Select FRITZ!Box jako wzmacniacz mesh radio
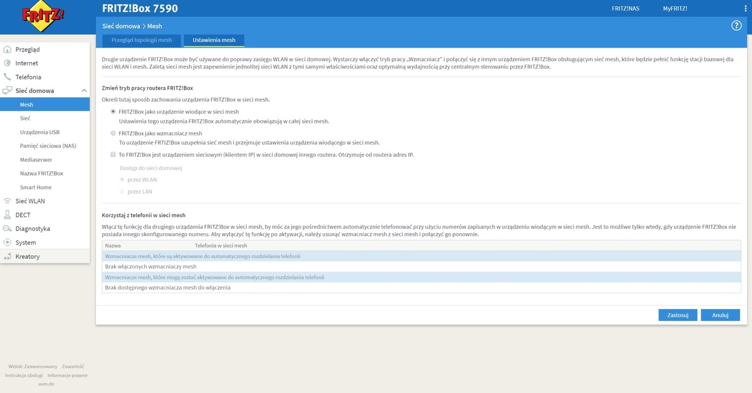Viewport: 752px width, 393px height. (x=113, y=134)
